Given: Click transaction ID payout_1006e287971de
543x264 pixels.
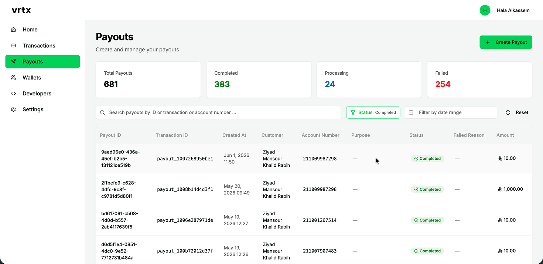Looking at the screenshot, I should click(x=185, y=220).
